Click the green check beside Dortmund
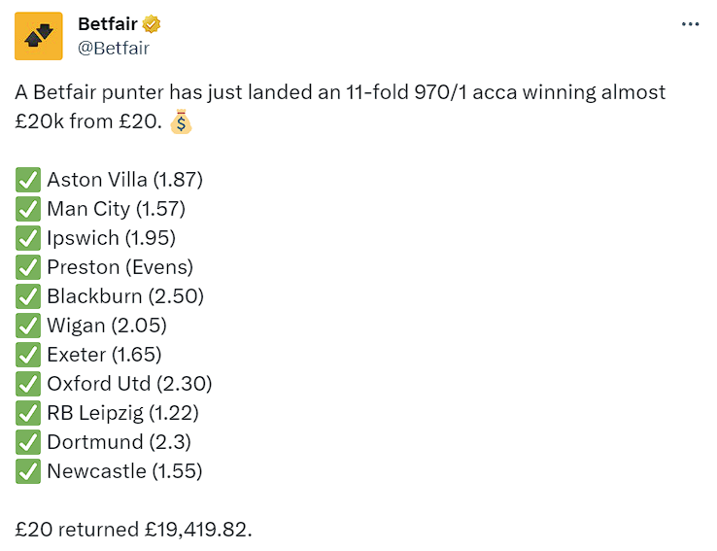This screenshot has height=551, width=717. pos(28,442)
